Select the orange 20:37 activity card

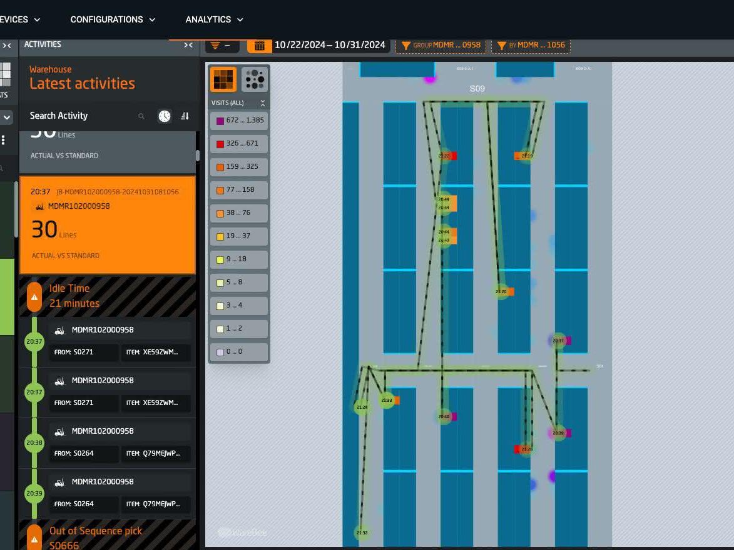click(108, 225)
